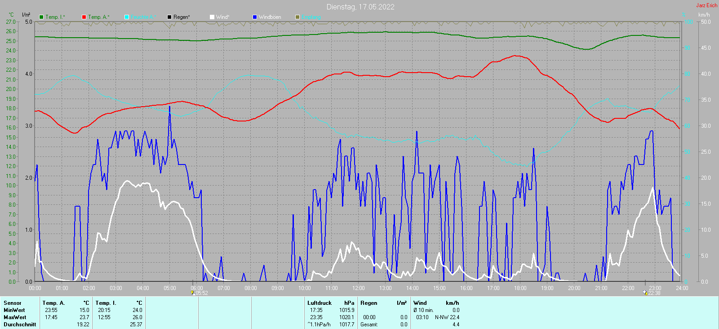Click the white Wind legend swatch
The width and height of the screenshot is (719, 329).
tap(212, 17)
